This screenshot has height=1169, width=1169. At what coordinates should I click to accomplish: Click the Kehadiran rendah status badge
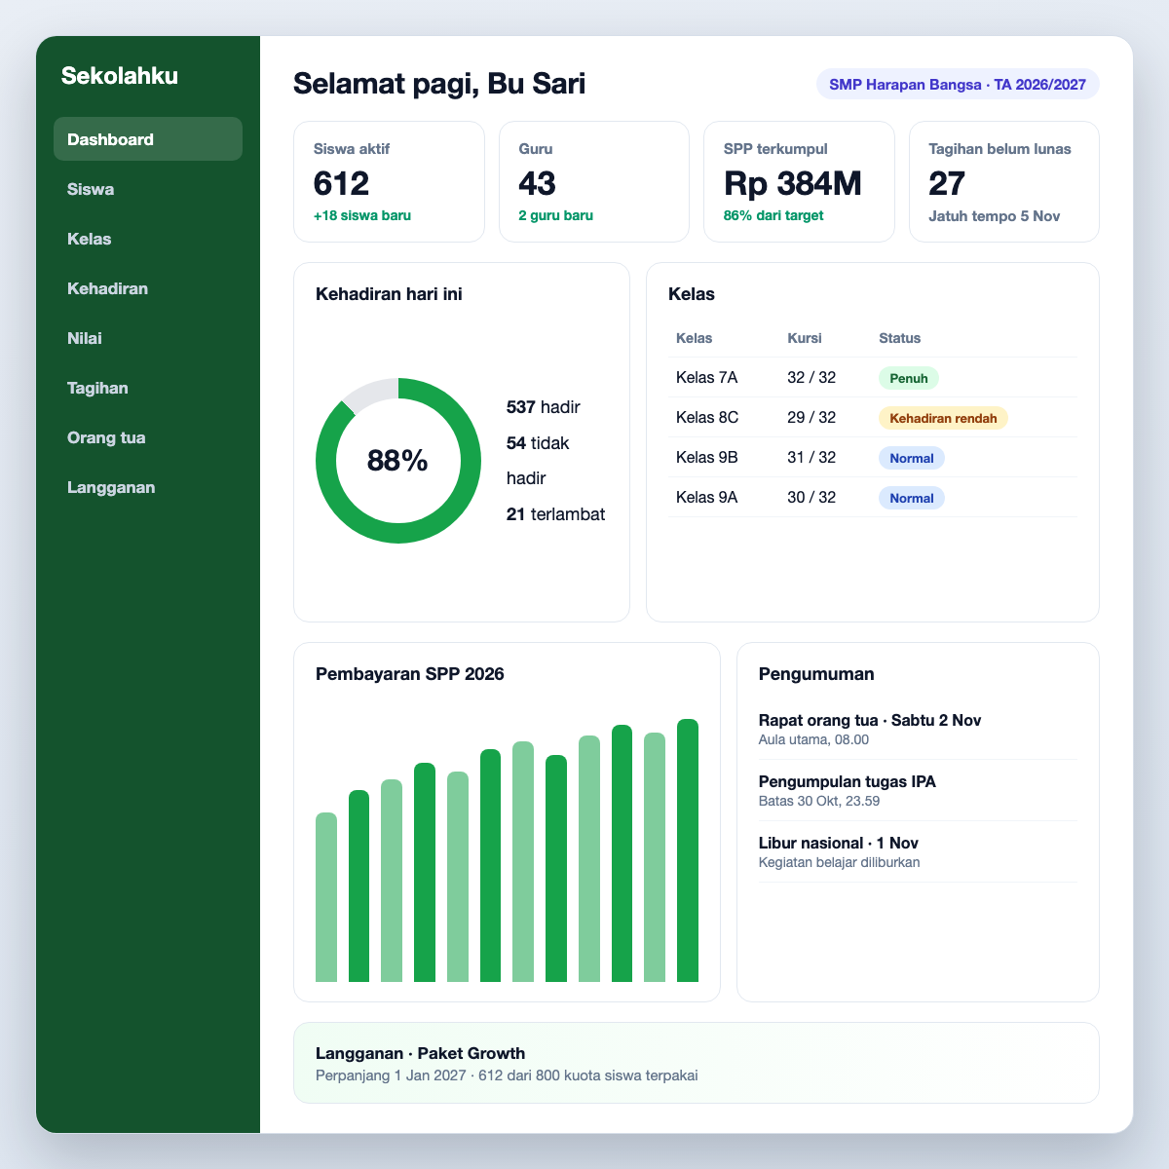pos(943,418)
